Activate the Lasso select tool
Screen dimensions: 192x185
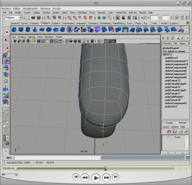[6, 47]
